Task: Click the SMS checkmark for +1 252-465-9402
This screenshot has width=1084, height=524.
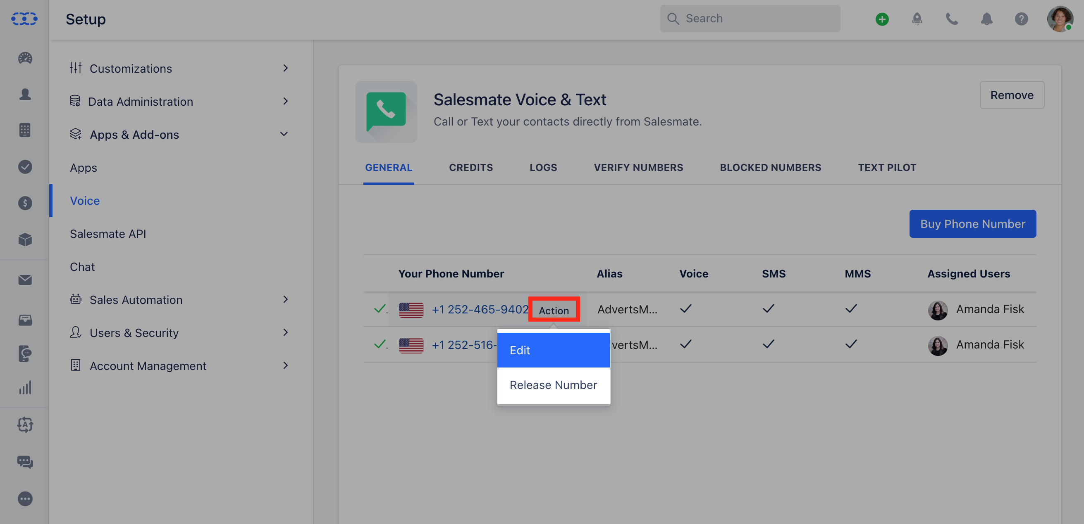Action: click(768, 309)
